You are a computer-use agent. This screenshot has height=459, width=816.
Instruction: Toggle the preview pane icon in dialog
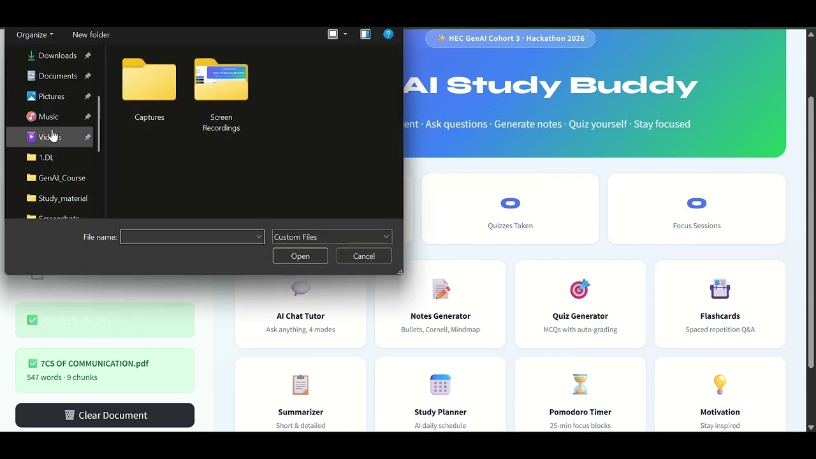click(x=365, y=34)
